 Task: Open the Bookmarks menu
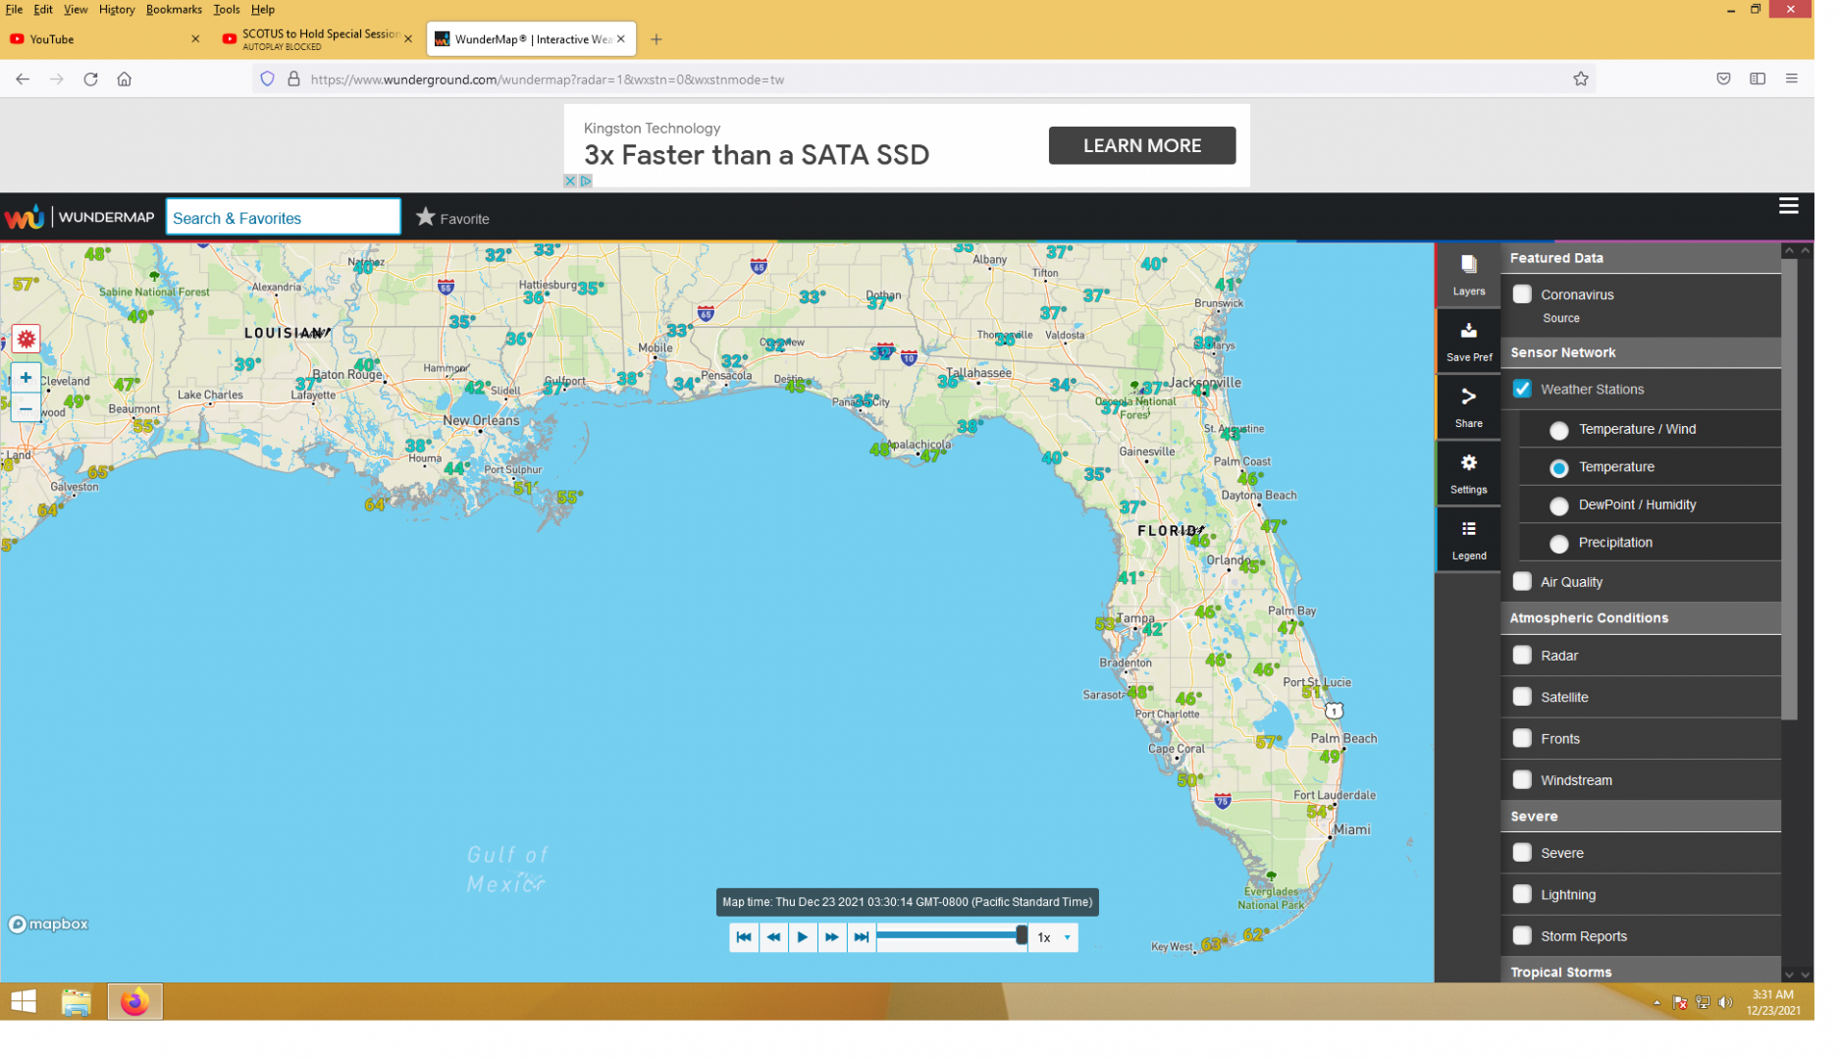(x=176, y=9)
